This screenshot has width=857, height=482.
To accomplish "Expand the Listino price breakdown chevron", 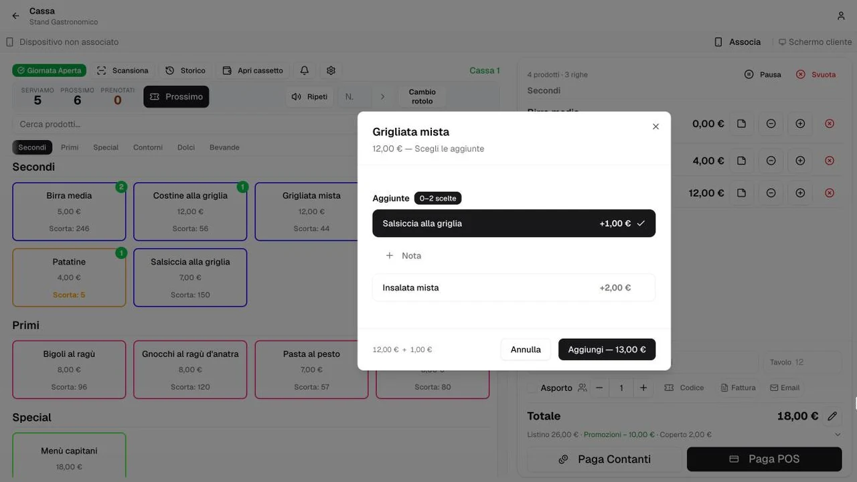I will [x=838, y=434].
